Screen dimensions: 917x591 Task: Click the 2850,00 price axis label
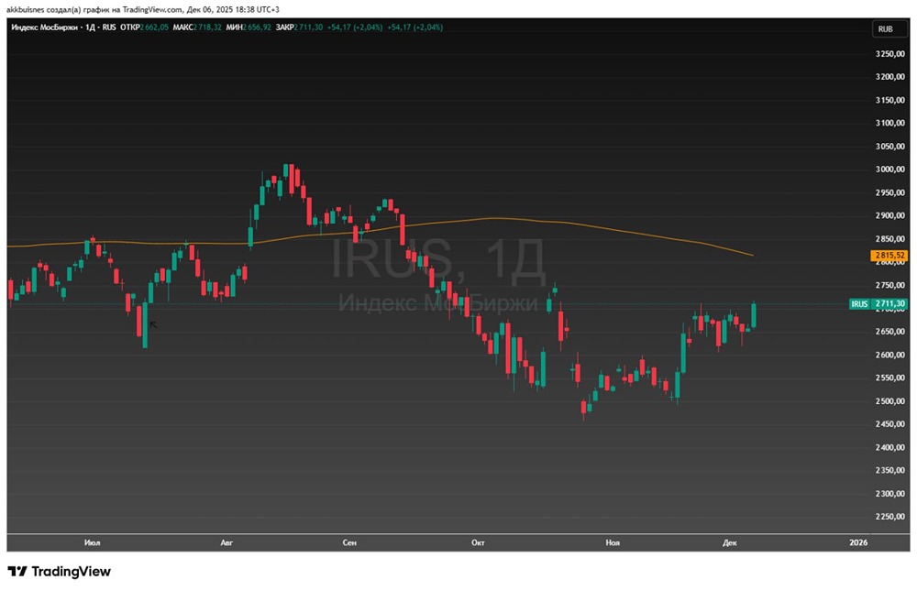(x=889, y=238)
